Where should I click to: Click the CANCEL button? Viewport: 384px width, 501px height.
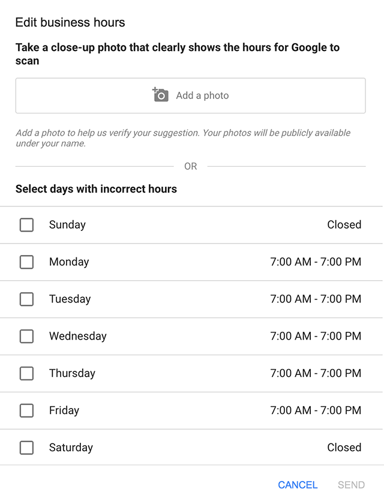coord(298,485)
